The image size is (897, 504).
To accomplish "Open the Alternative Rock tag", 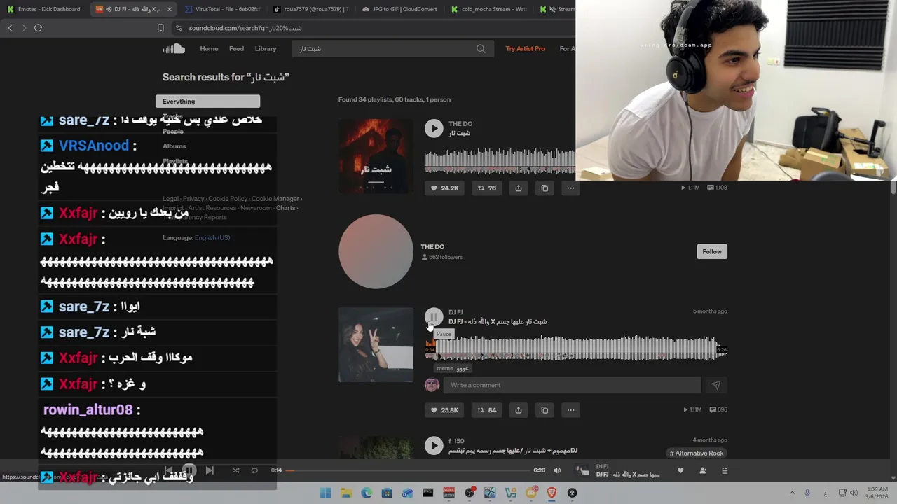I will click(697, 453).
